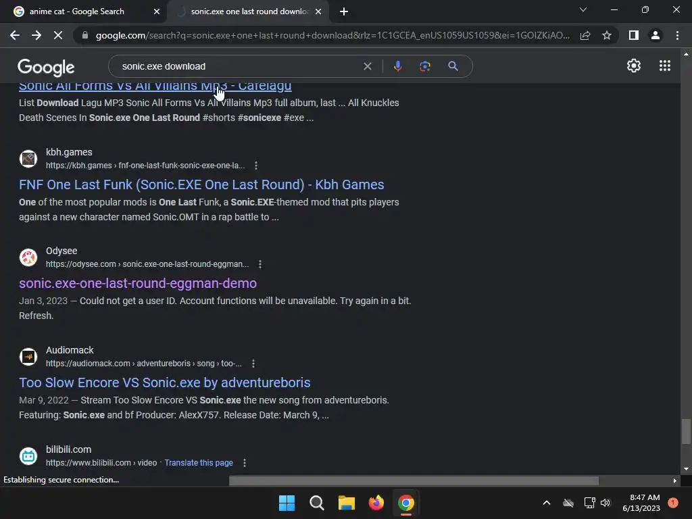The image size is (692, 519).
Task: Open the volume control in system tray
Action: pos(605,503)
